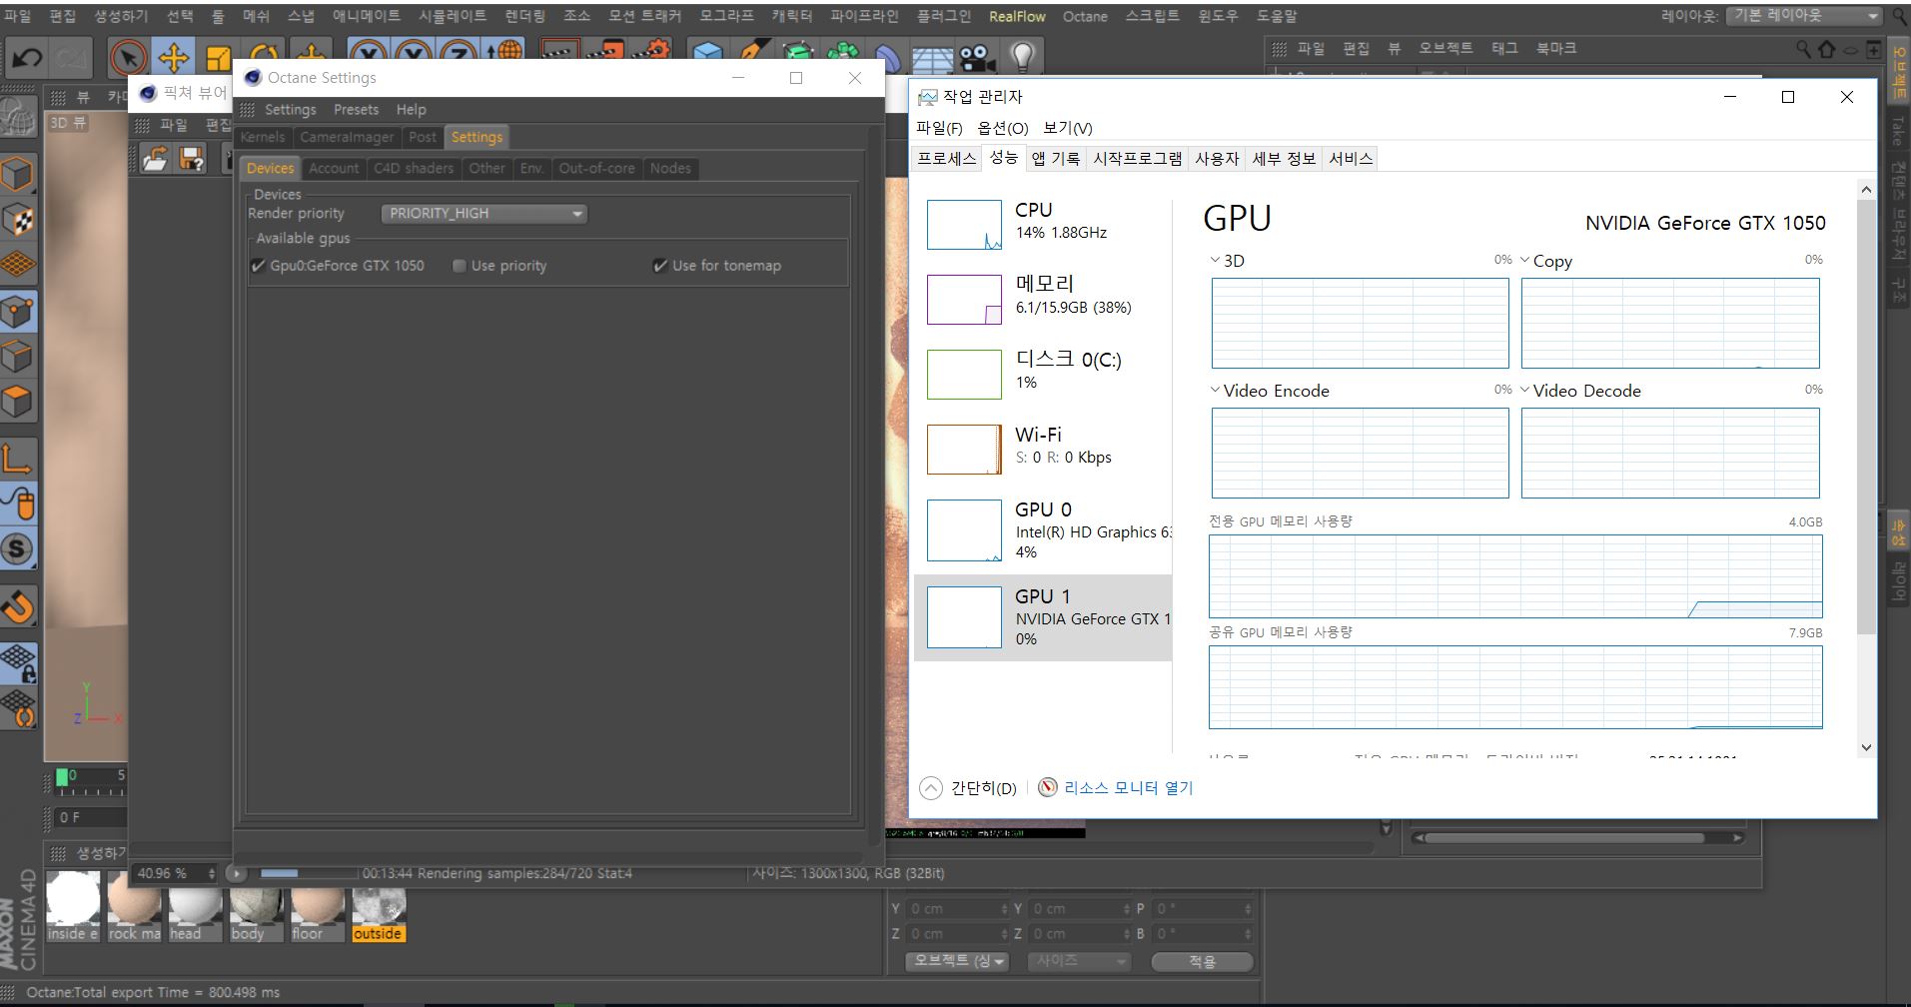Open the Spline Pen tool
Viewport: 1911px width, 1007px height.
[x=752, y=52]
